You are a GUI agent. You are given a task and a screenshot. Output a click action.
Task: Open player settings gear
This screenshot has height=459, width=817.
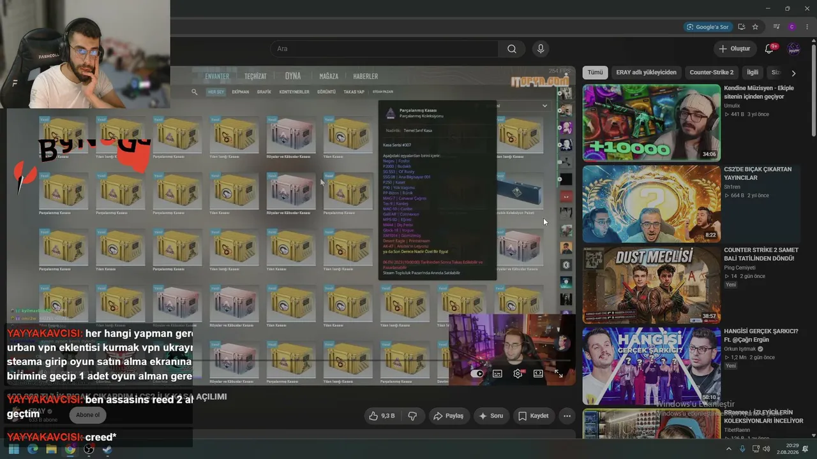(x=518, y=374)
